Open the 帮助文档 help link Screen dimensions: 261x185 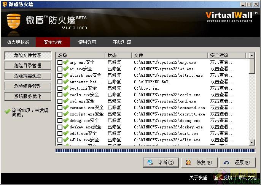(x=247, y=178)
